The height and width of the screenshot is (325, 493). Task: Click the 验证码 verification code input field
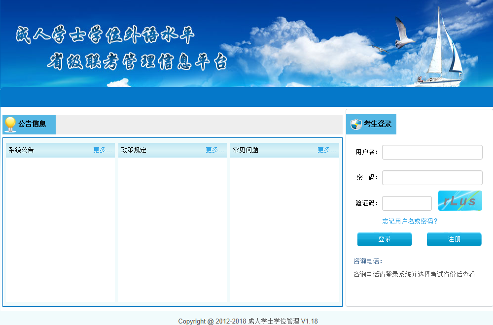407,203
